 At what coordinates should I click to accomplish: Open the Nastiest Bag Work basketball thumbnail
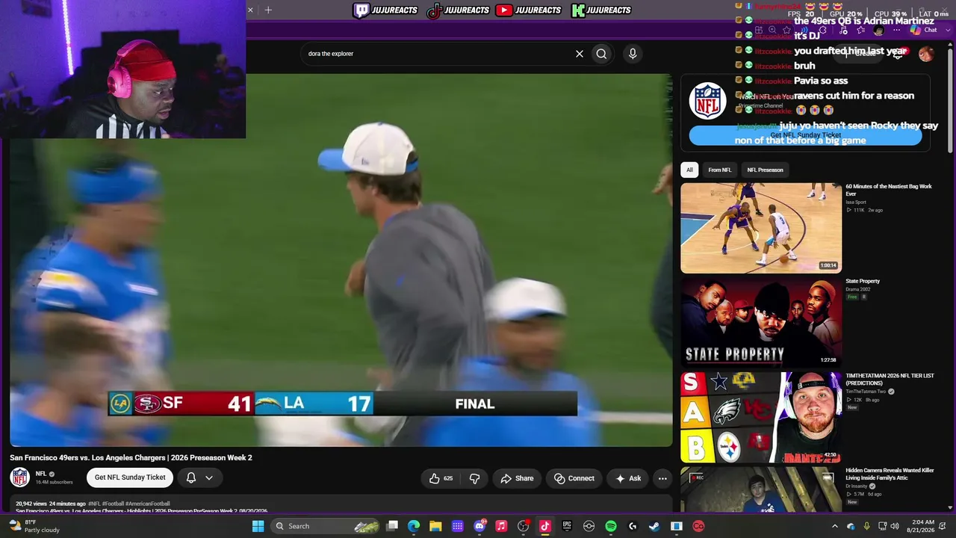pos(761,228)
